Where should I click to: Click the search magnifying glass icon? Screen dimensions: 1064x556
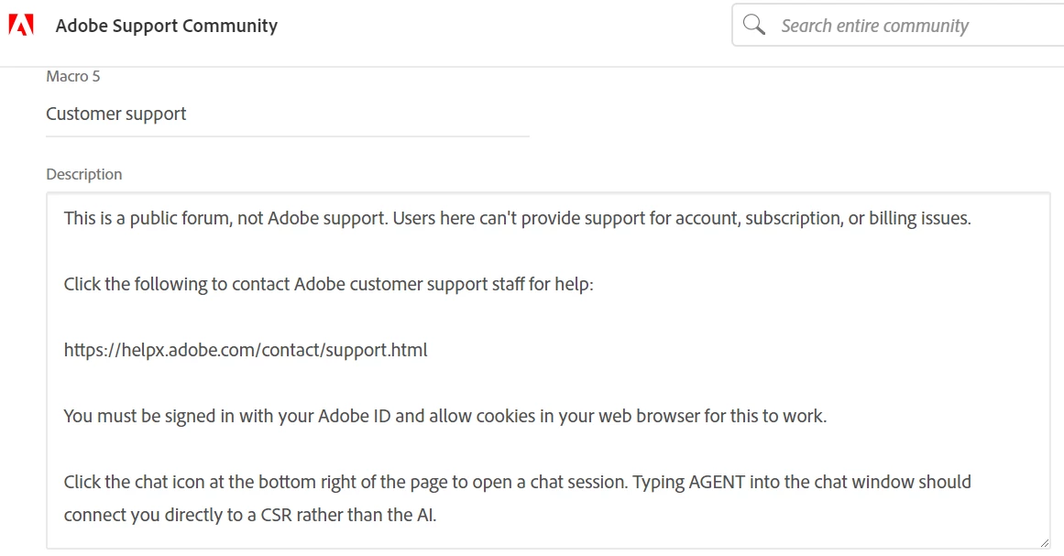pos(754,26)
